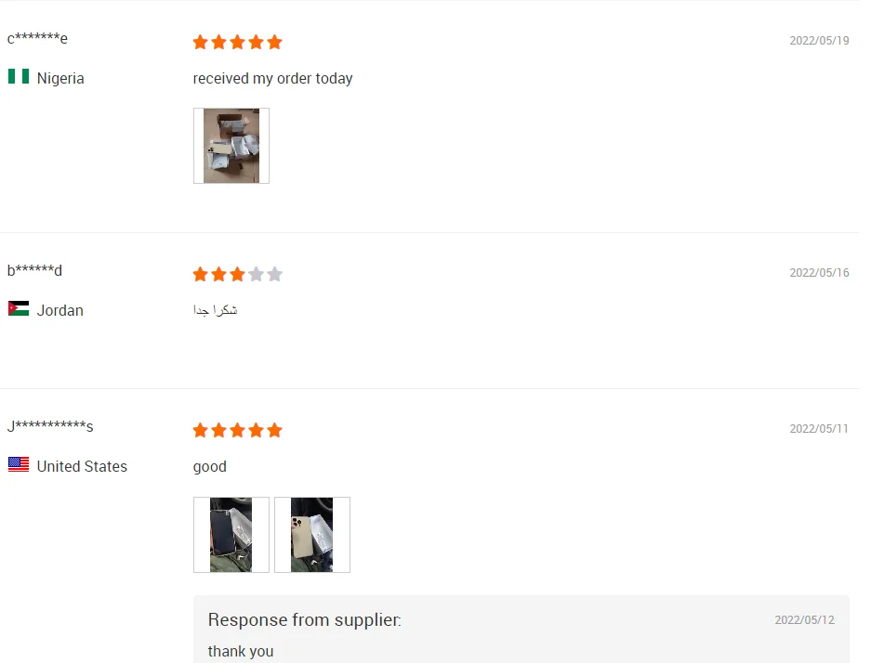The image size is (871, 663).
Task: Click the 'United States' country label
Action: (x=82, y=466)
